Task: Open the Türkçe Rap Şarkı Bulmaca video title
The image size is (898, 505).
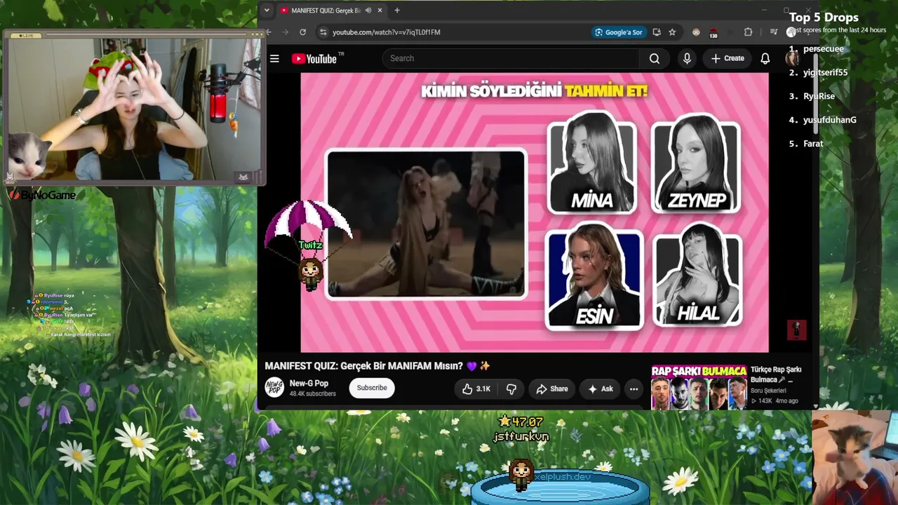Action: click(776, 375)
